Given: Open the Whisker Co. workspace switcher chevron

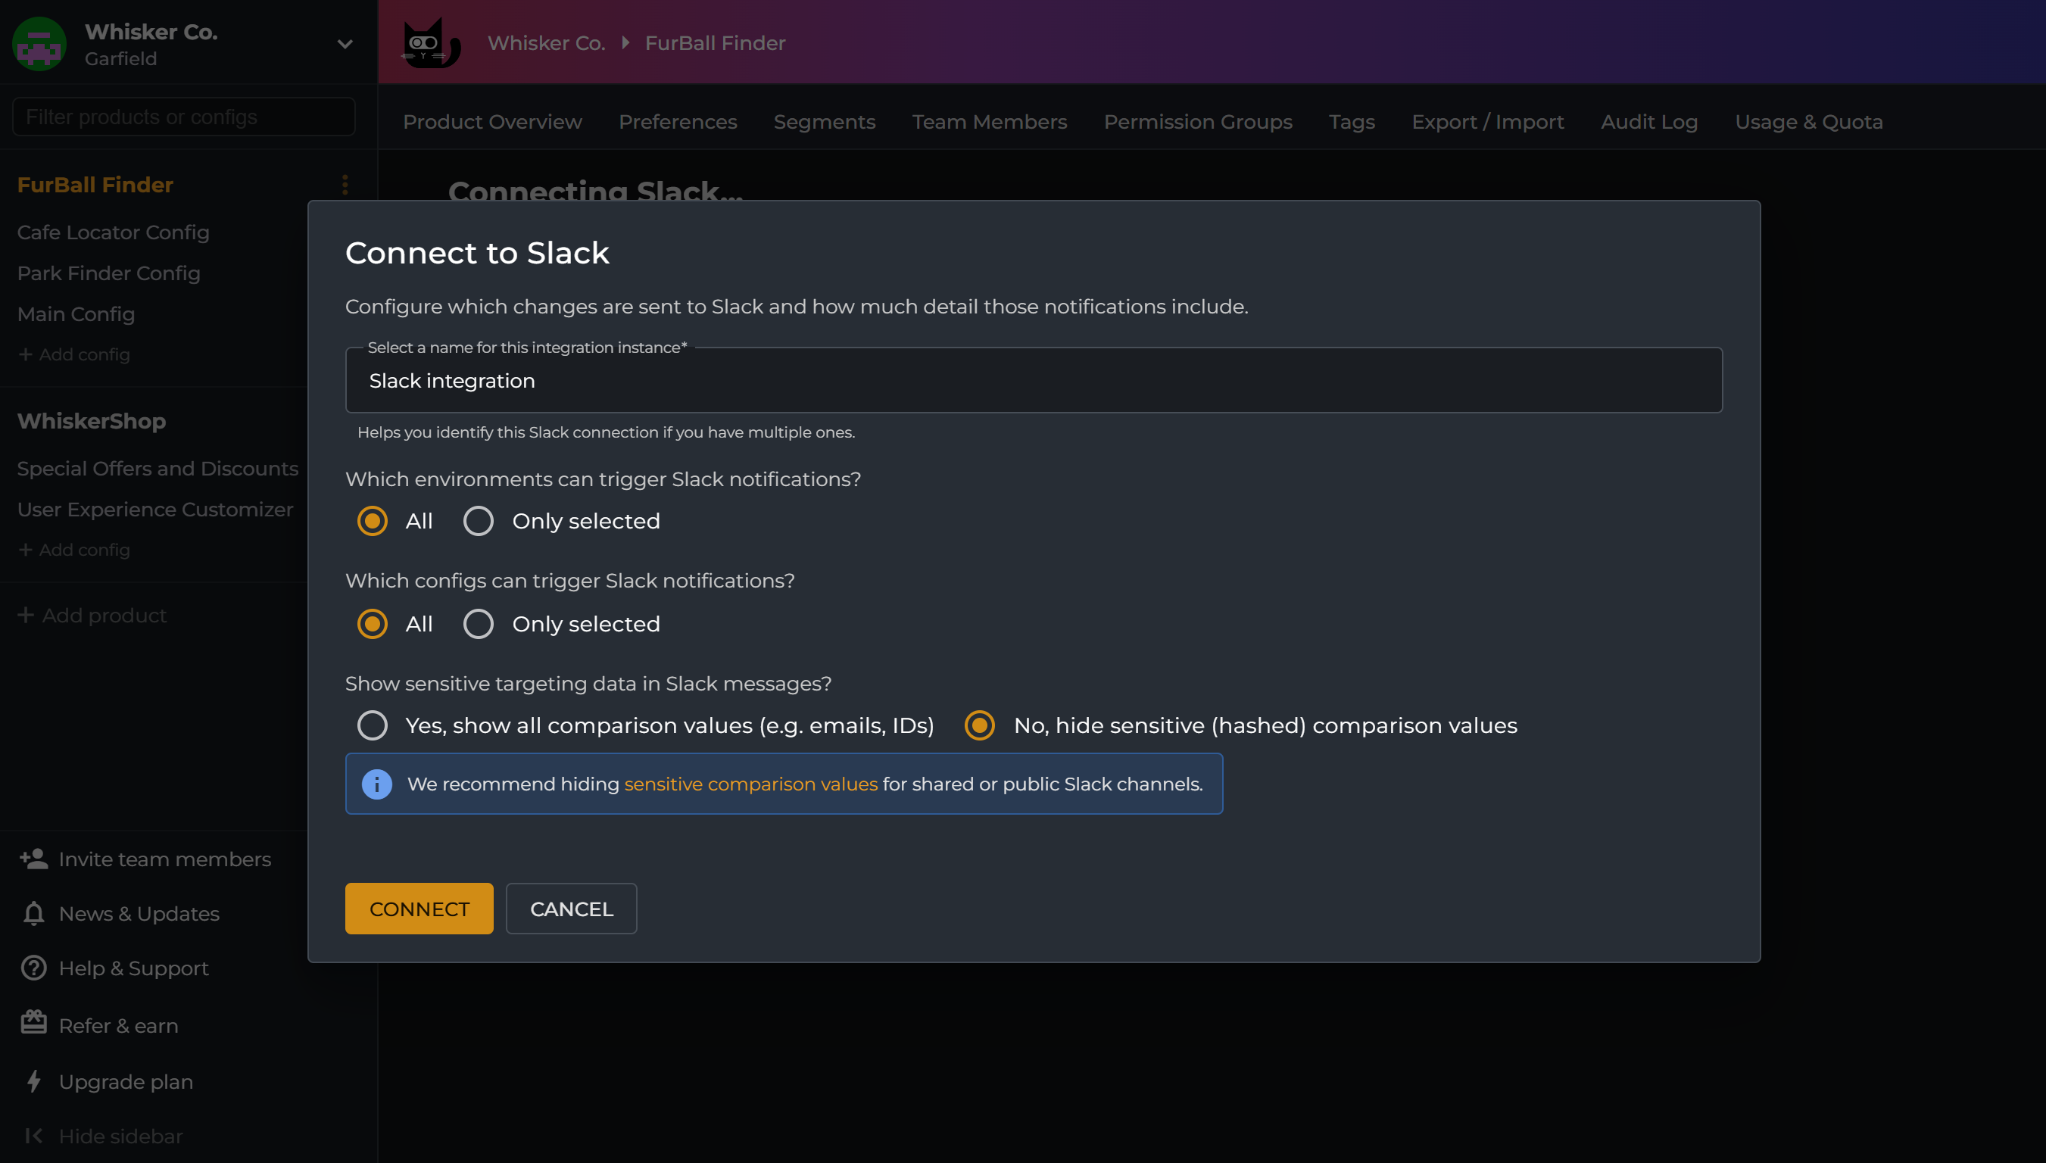Looking at the screenshot, I should point(345,44).
